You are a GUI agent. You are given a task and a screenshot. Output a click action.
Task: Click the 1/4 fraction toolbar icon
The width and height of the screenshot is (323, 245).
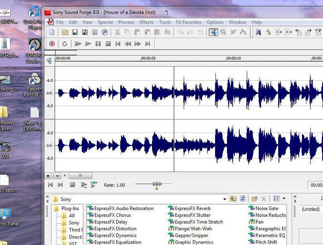[268, 32]
